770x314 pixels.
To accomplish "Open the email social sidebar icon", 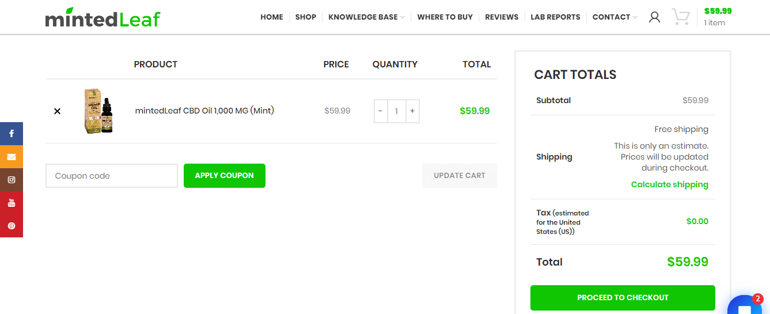I will coord(12,157).
